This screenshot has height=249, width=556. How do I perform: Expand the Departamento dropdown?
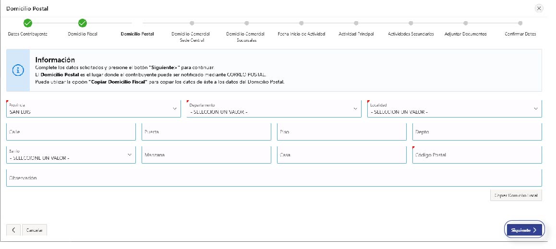[274, 109]
